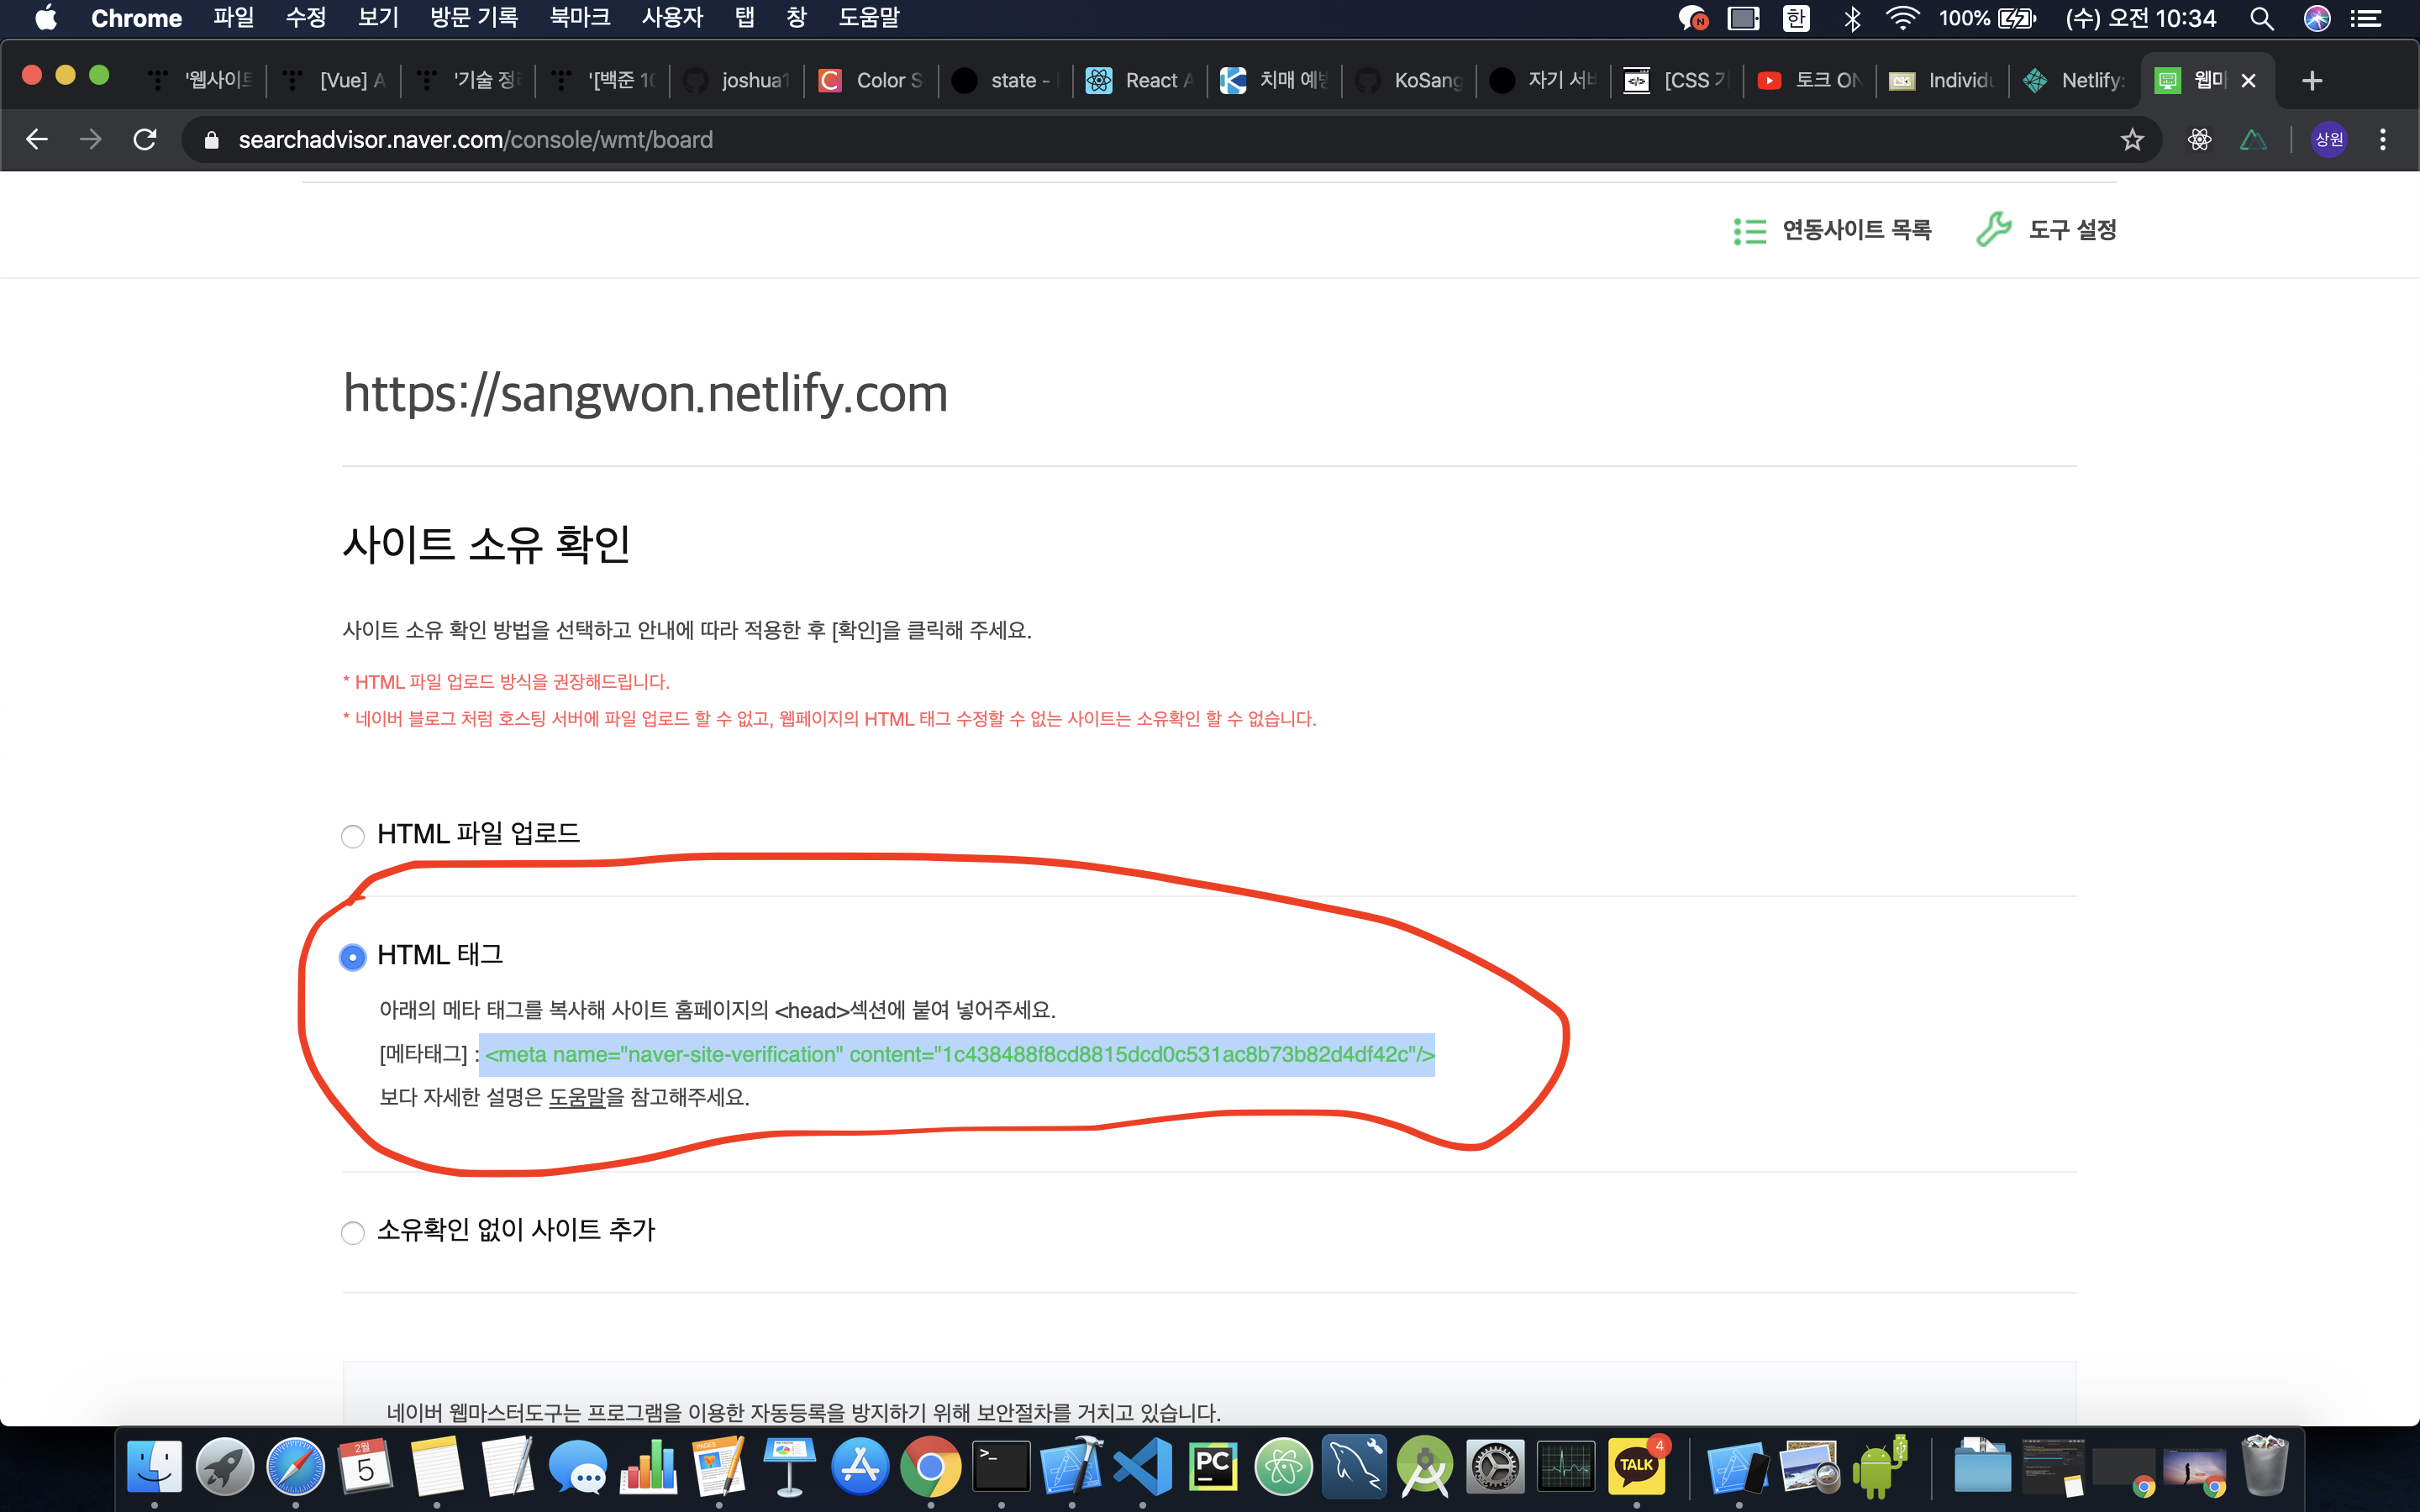Open the green triangle extension icon

(2252, 140)
